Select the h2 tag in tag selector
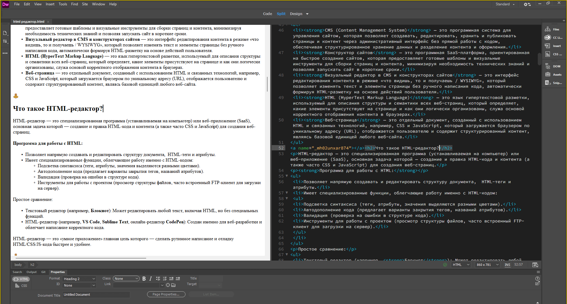This screenshot has height=304, width=567. 32,265
